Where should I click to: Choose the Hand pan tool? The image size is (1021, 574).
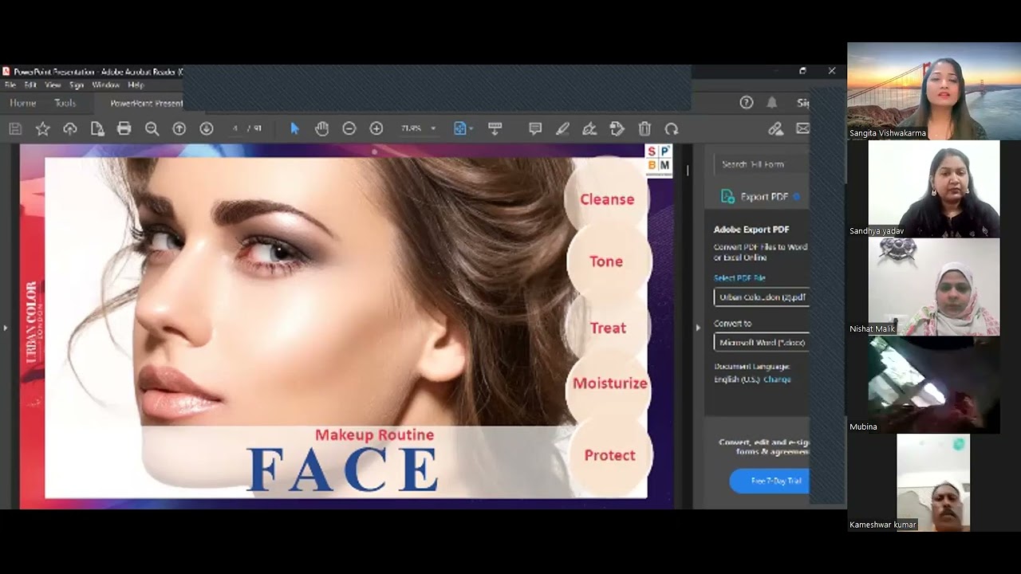point(322,128)
